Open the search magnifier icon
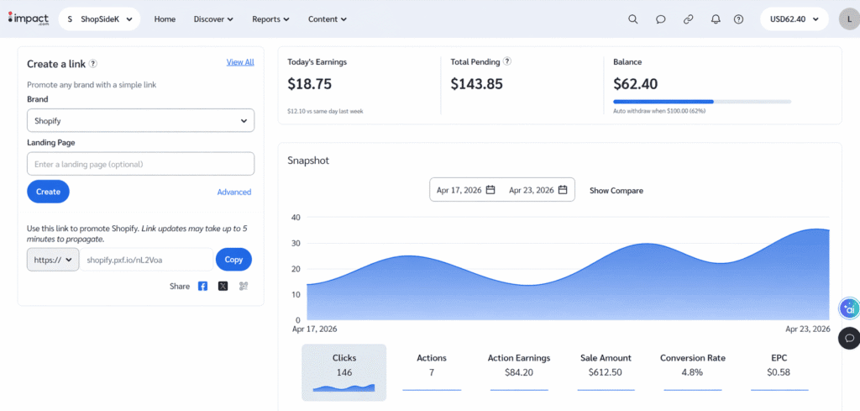The width and height of the screenshot is (860, 411). click(633, 19)
